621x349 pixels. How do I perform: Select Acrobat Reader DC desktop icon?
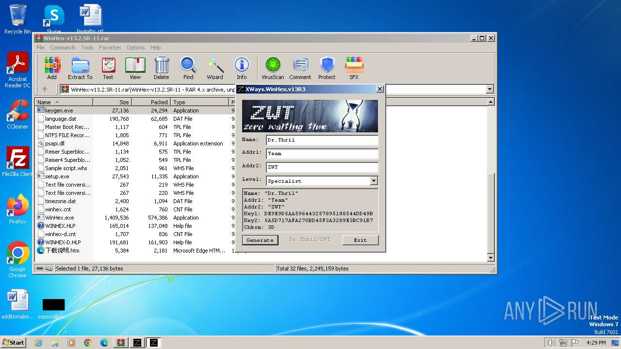click(17, 70)
